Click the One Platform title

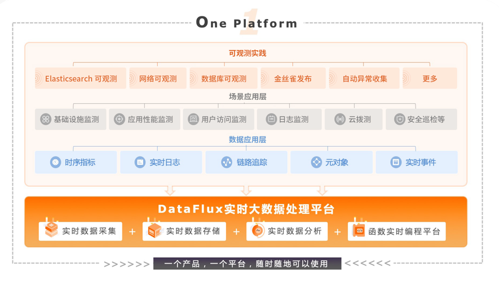[x=246, y=23]
